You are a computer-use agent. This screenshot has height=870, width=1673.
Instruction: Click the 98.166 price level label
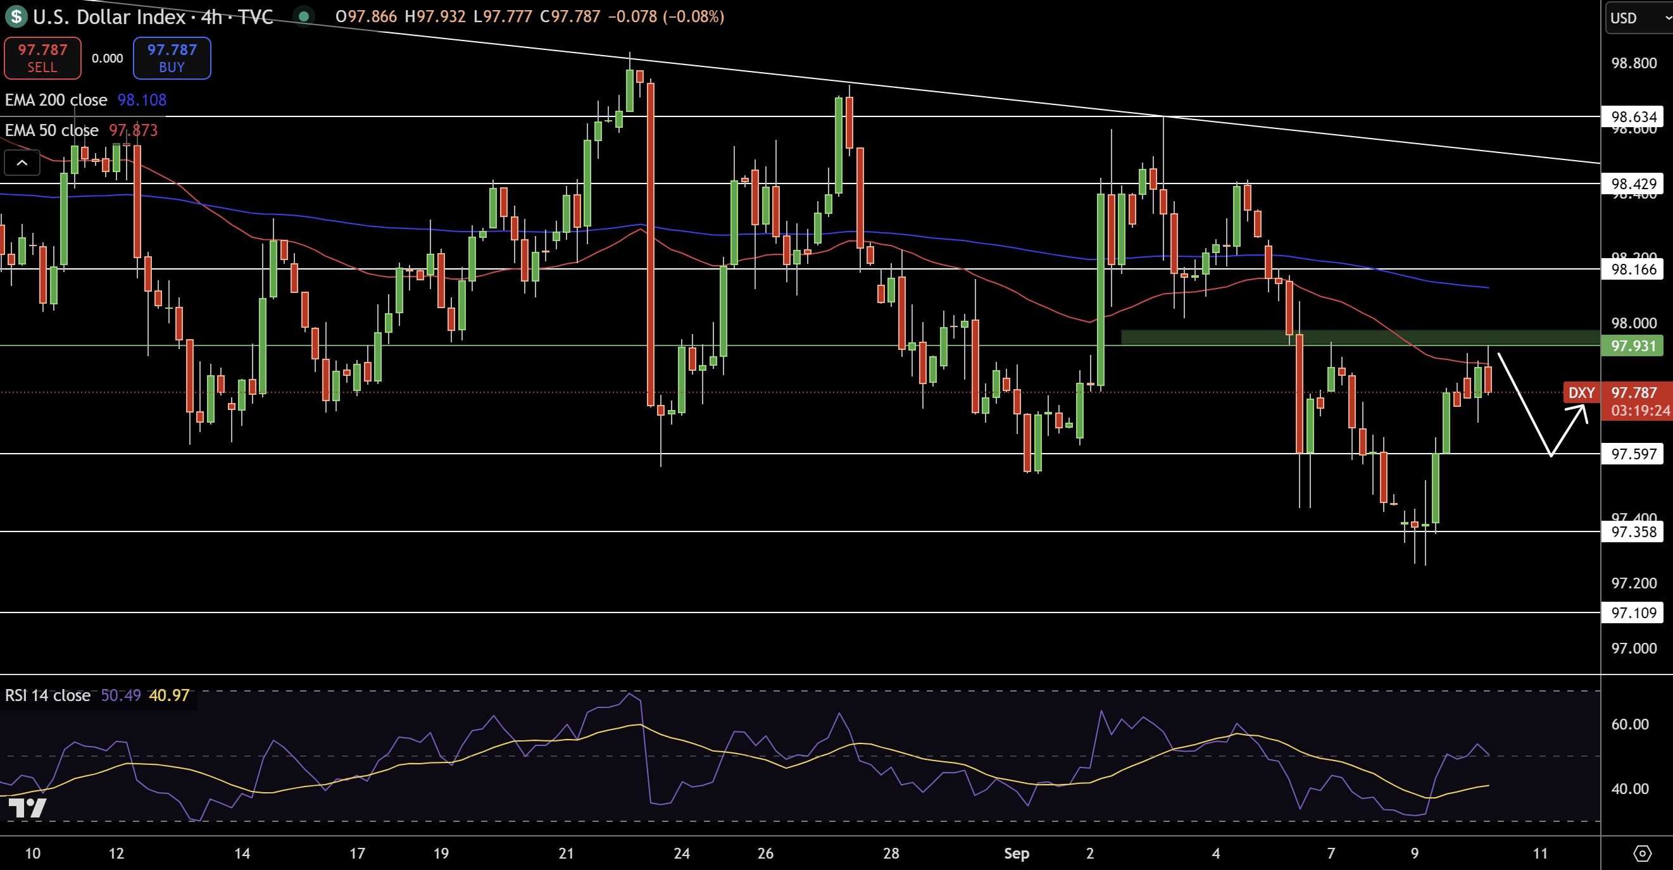[x=1634, y=269]
